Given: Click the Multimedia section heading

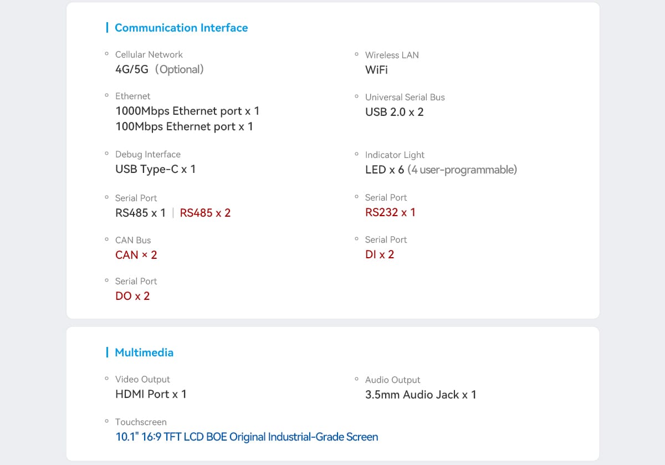Looking at the screenshot, I should 144,352.
